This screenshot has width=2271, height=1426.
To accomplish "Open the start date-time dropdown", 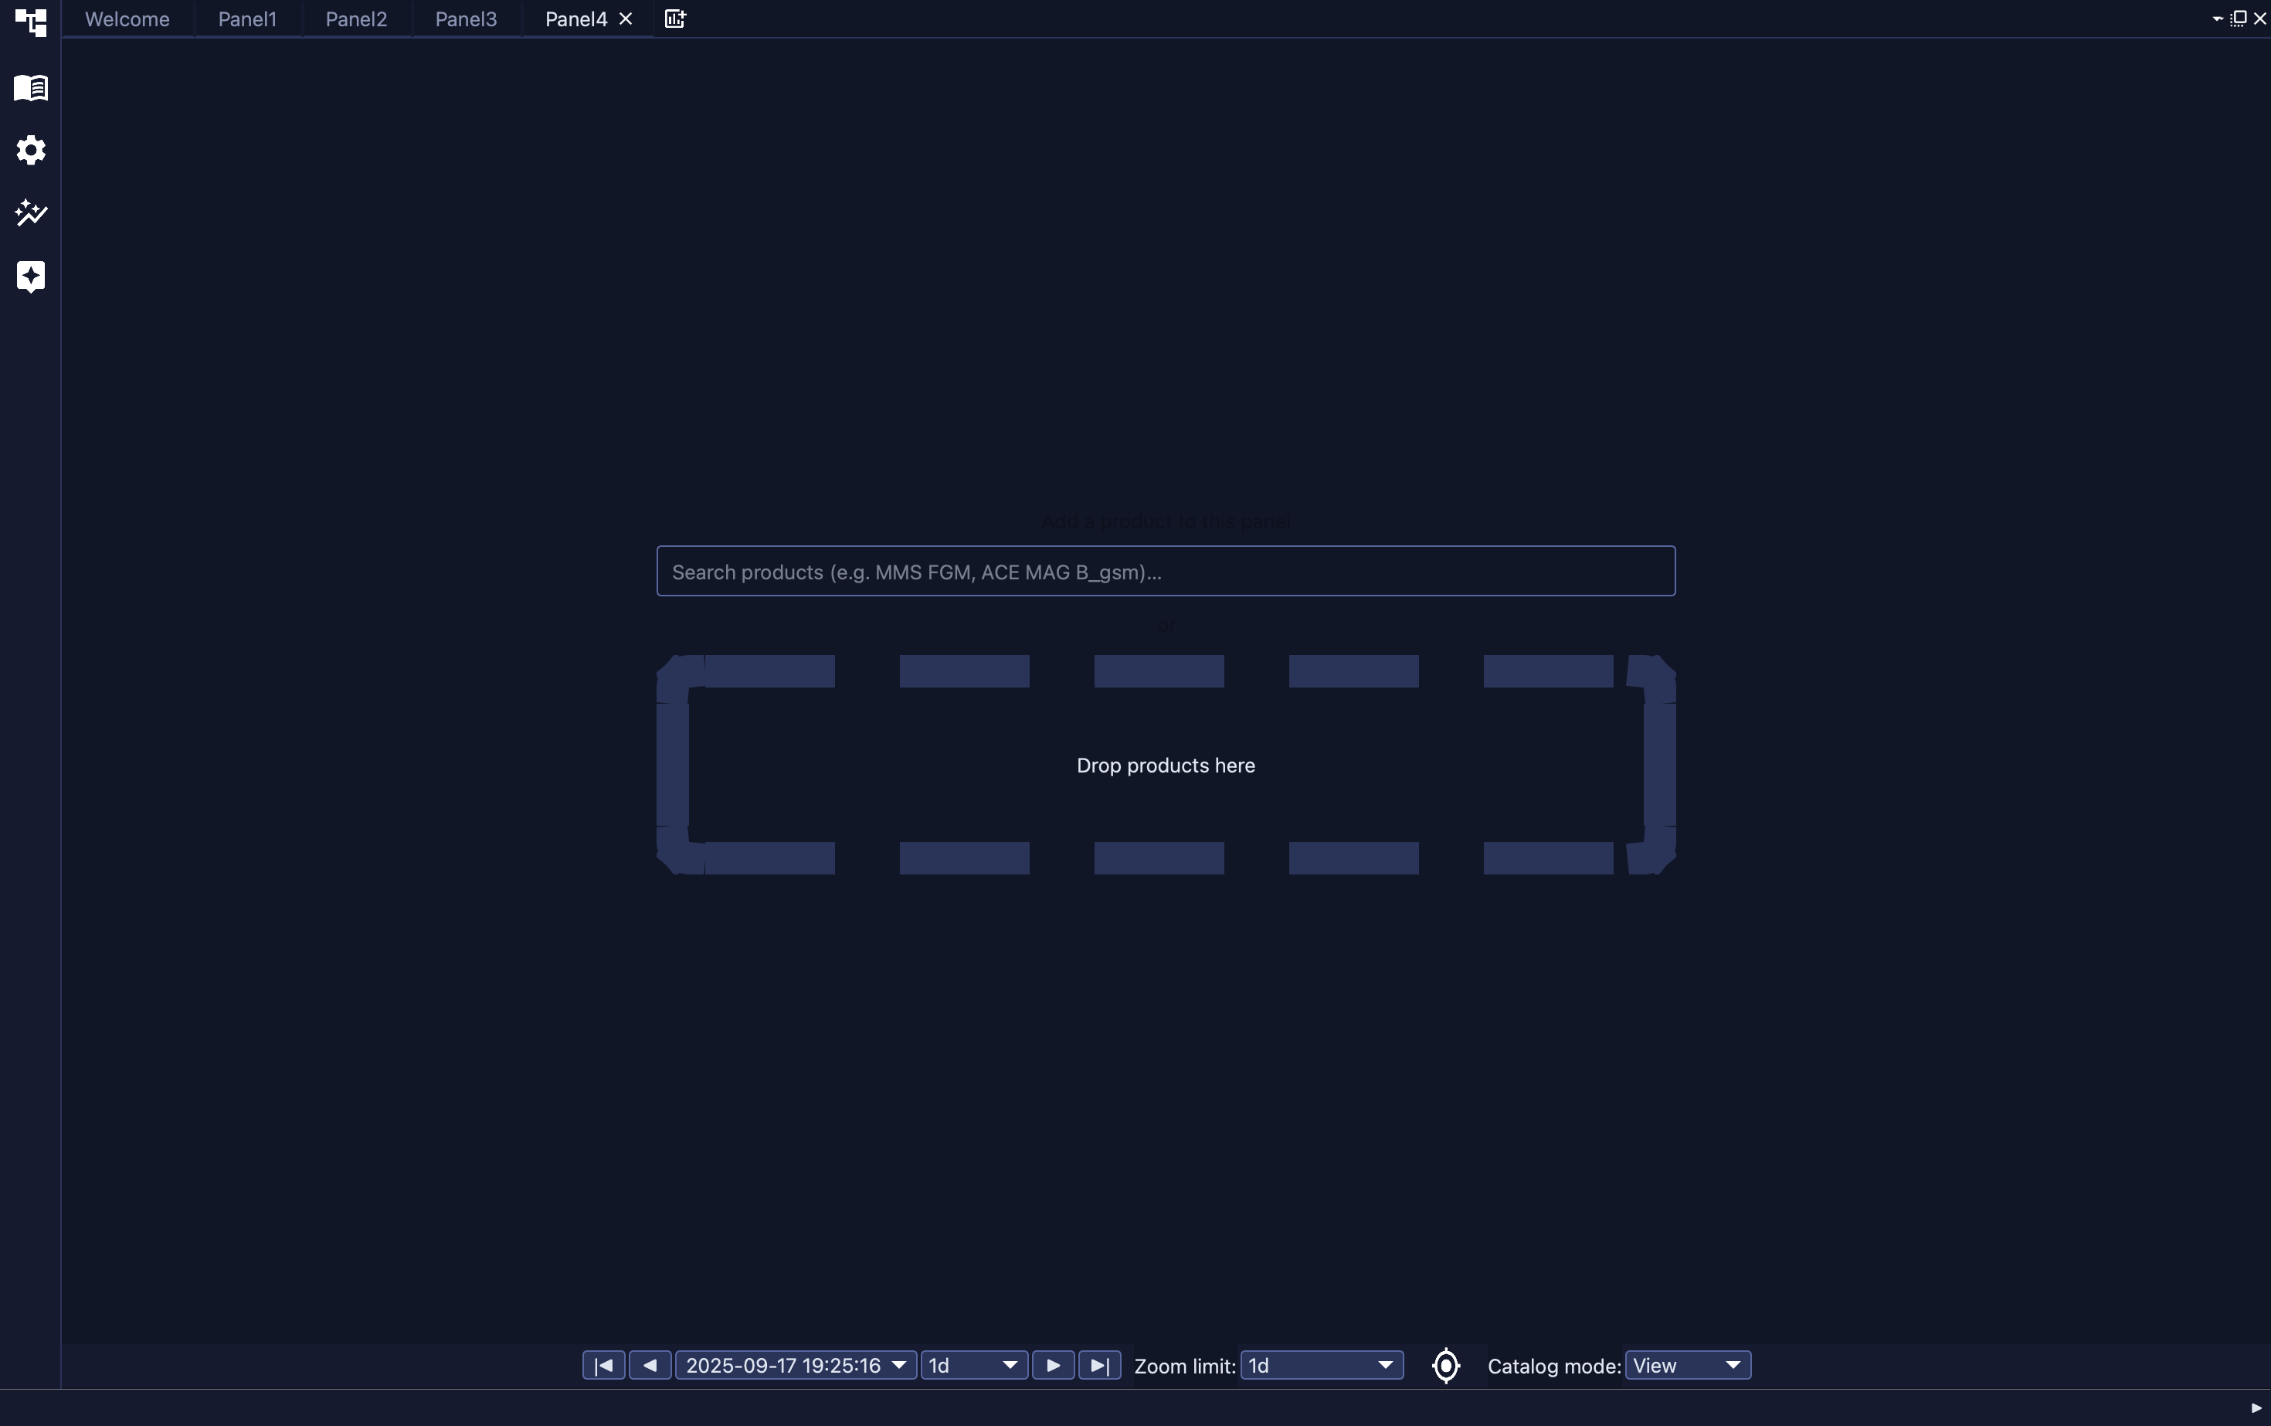I will pyautogui.click(x=796, y=1366).
